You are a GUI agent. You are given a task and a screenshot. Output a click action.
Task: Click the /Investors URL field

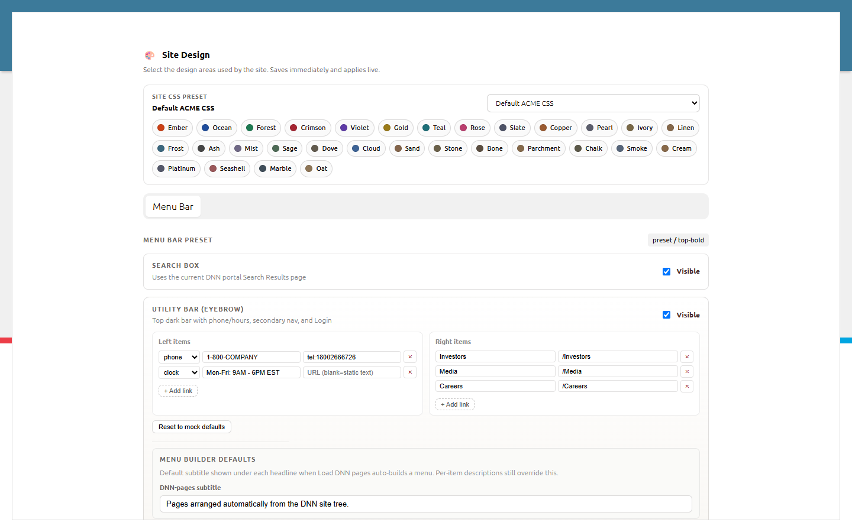(618, 356)
